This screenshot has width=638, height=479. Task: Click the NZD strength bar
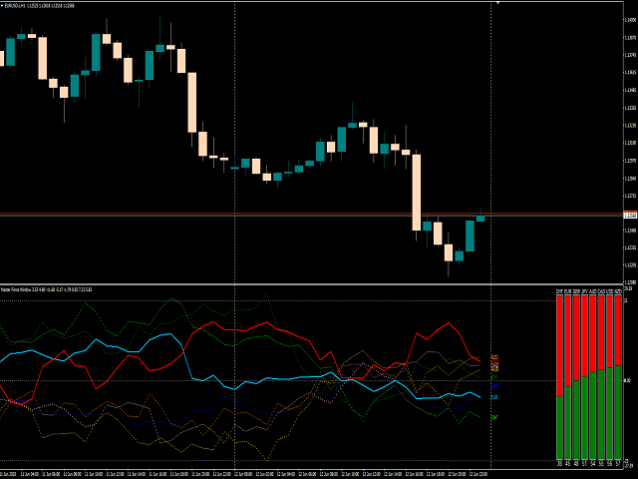click(x=618, y=377)
